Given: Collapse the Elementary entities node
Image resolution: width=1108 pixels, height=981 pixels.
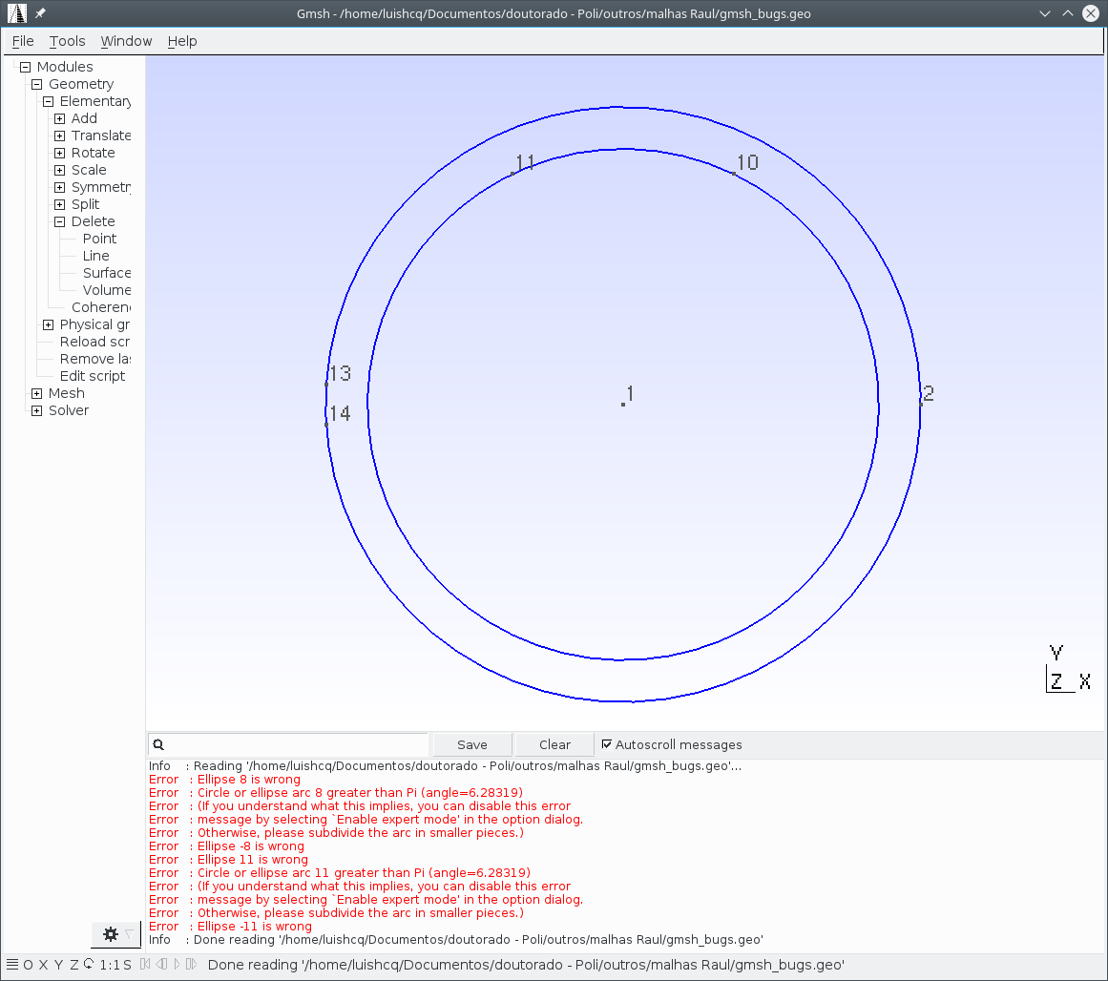Looking at the screenshot, I should 48,102.
